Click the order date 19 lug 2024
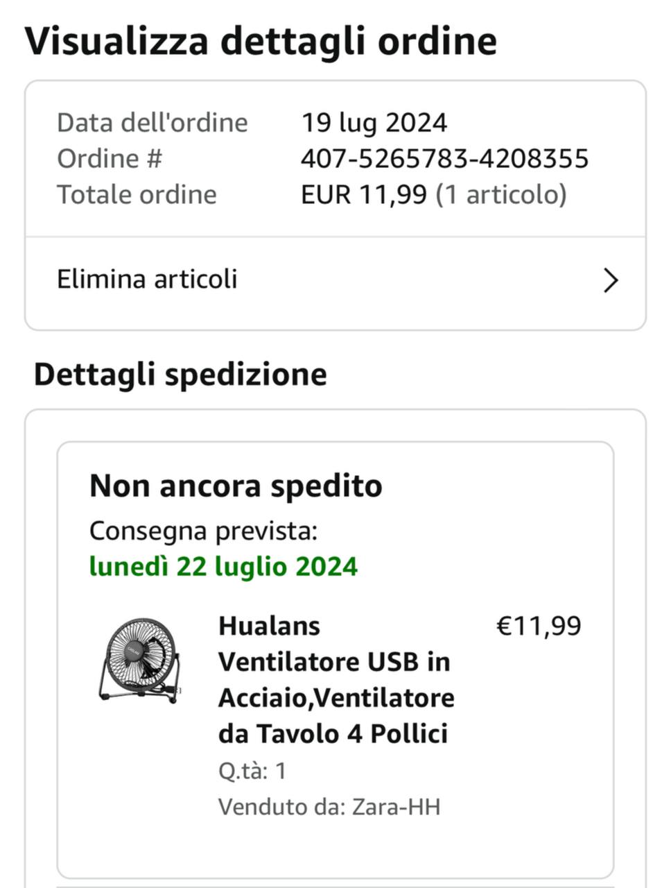 click(x=374, y=123)
